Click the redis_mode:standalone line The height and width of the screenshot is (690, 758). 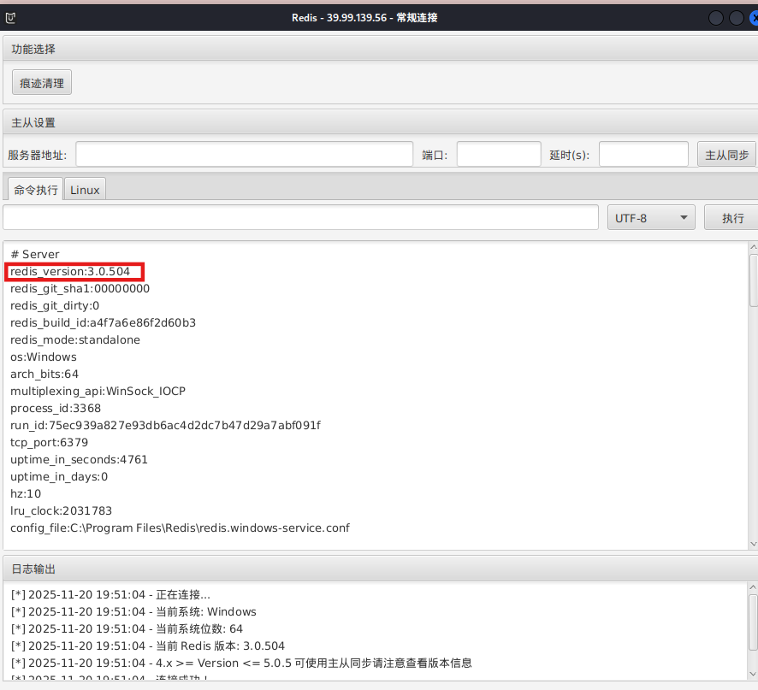point(75,339)
